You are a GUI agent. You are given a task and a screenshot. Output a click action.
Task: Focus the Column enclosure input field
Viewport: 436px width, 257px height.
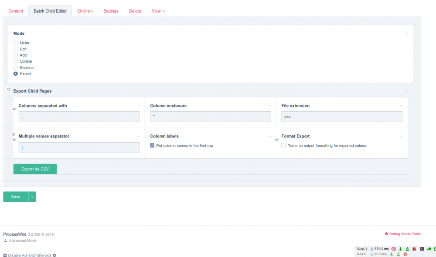[210, 117]
